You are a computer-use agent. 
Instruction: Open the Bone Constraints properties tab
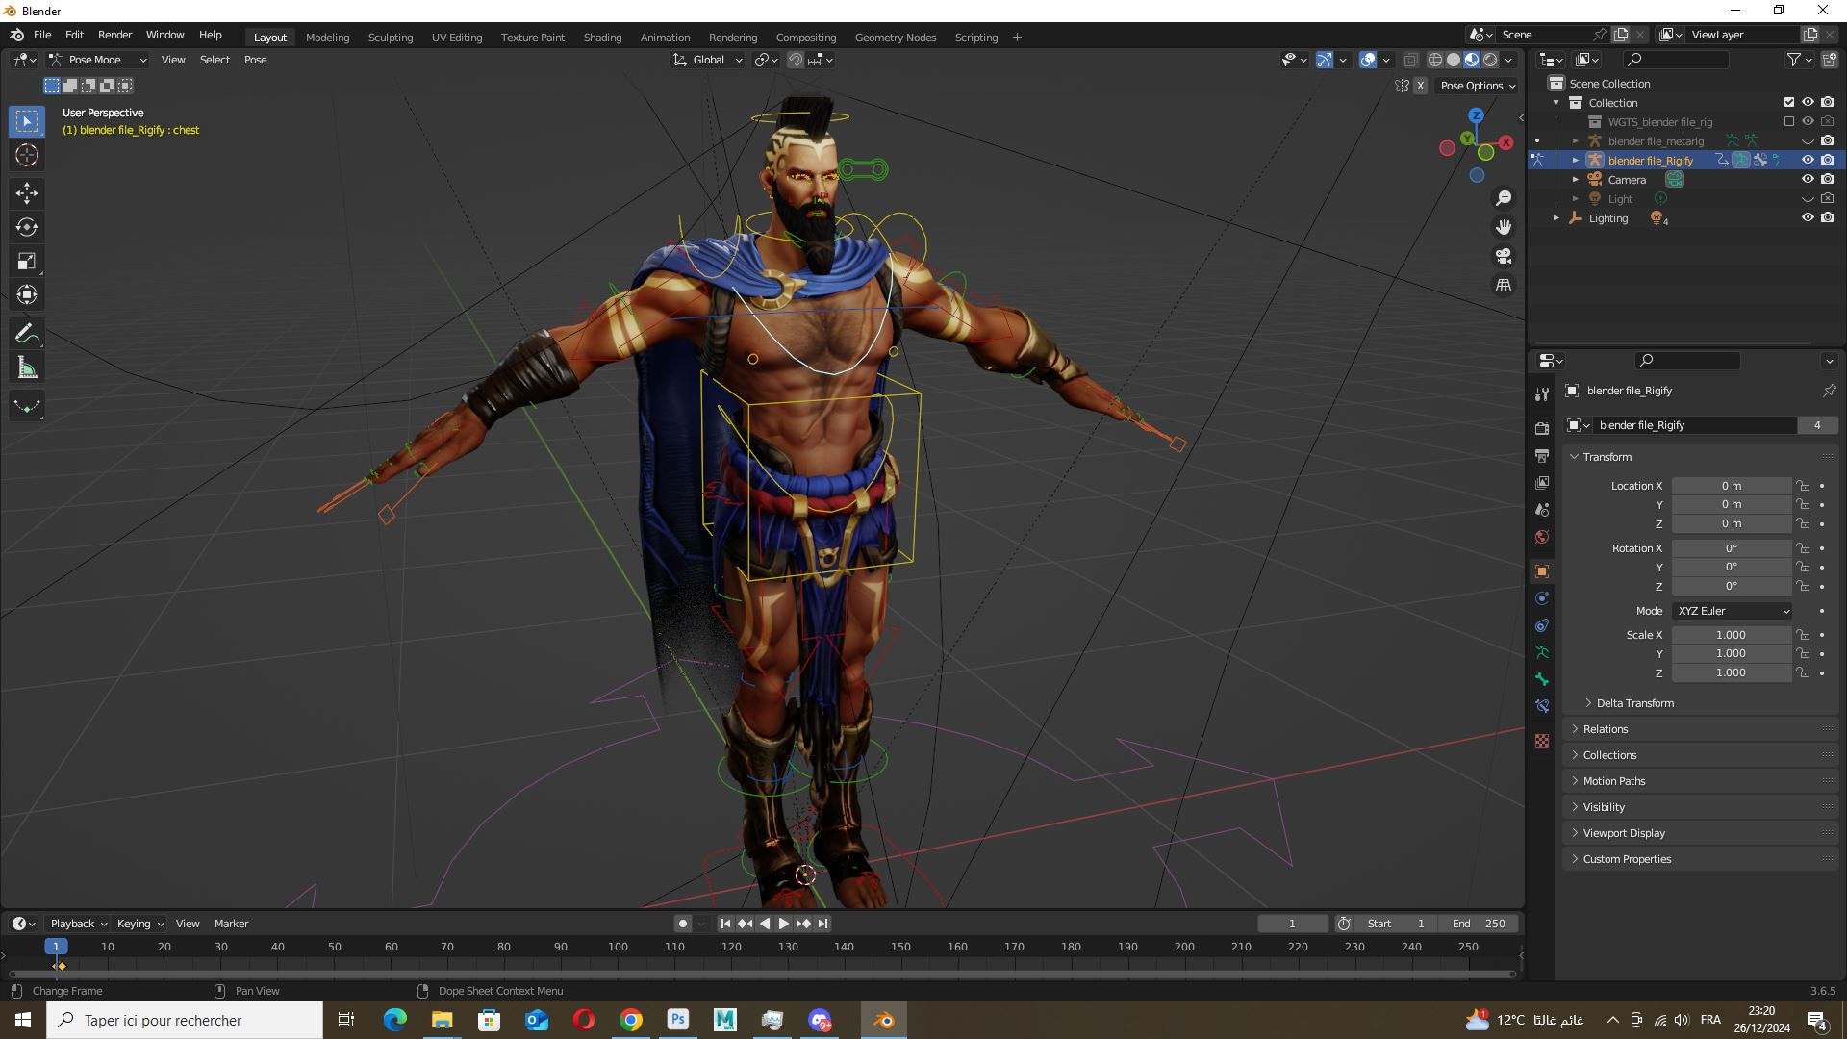coord(1542,706)
